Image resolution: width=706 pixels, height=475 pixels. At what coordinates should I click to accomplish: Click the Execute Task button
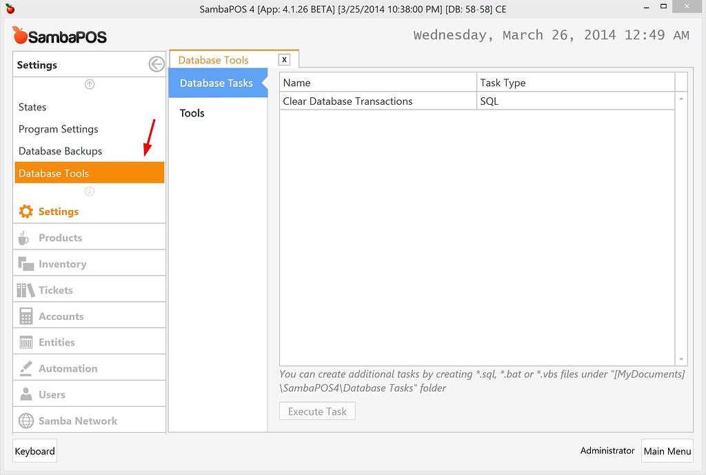click(x=317, y=410)
